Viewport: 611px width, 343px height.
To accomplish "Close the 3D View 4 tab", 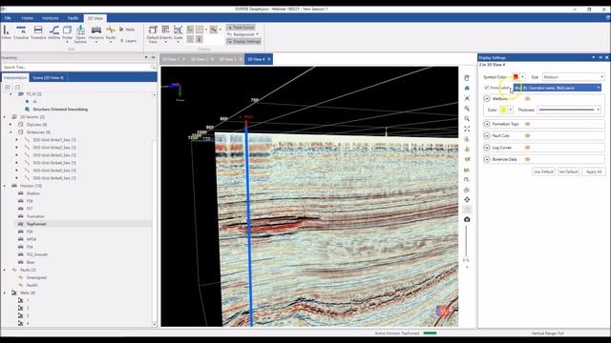I will pos(269,59).
